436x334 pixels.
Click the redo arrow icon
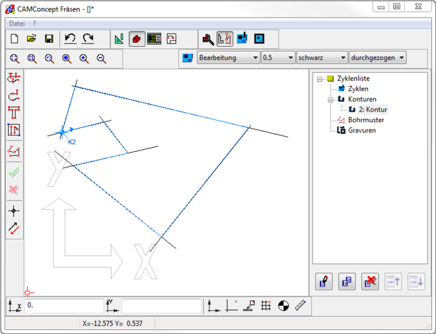point(88,39)
